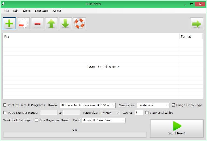Viewport: 207px width, 141px height.
Task: Click the Workbook Settings label
Action: [x=17, y=120]
